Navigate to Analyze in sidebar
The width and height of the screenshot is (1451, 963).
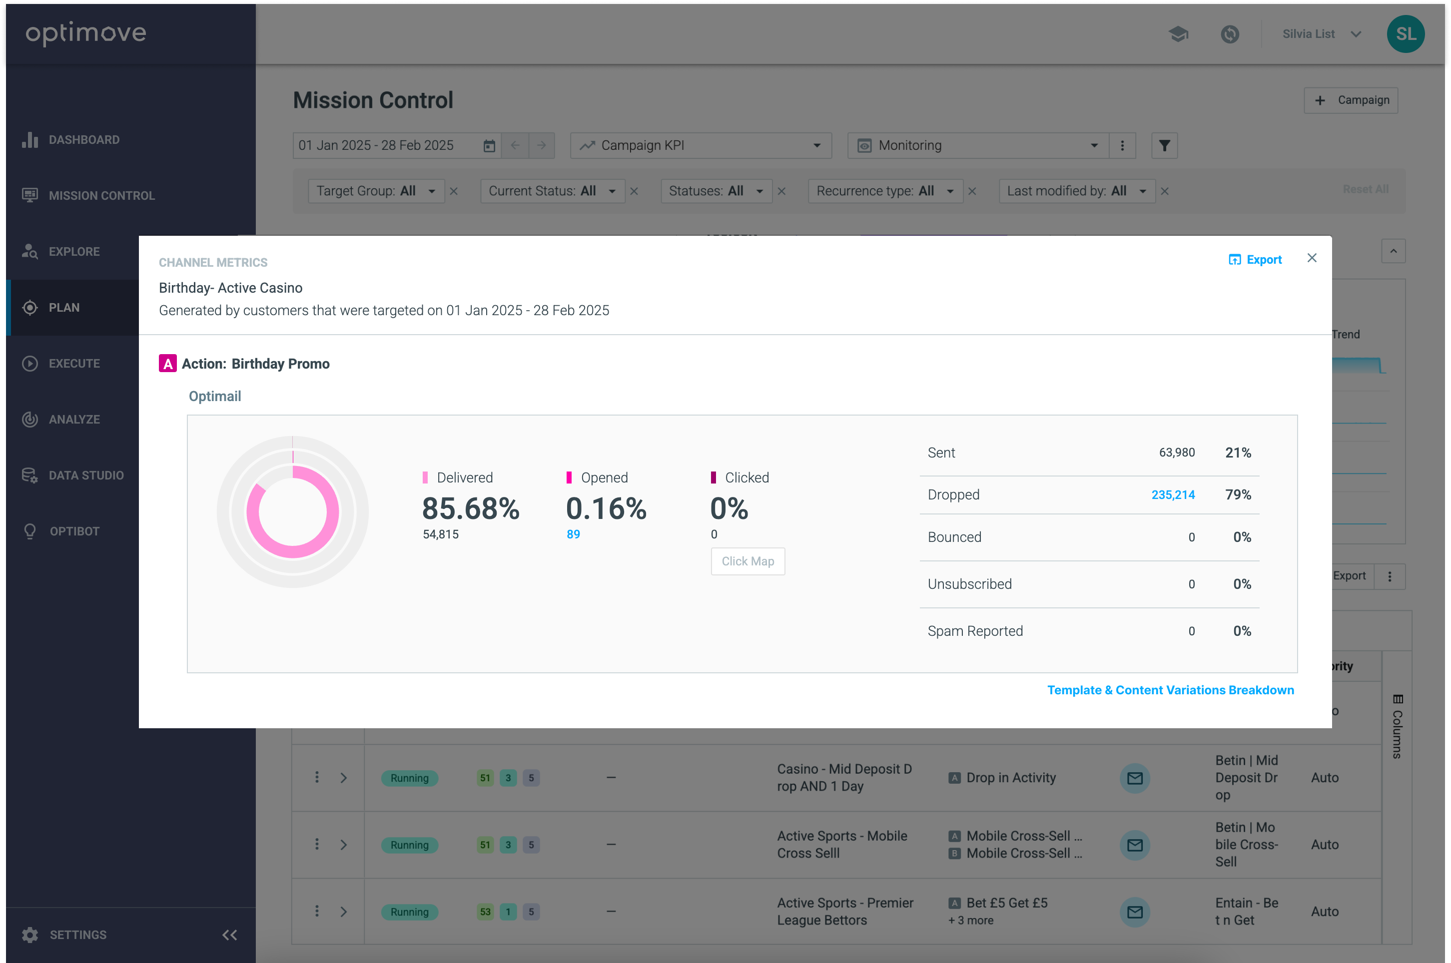(x=74, y=419)
